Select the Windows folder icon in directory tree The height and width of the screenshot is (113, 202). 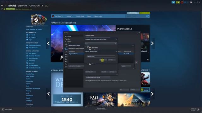pyautogui.click(x=90, y=64)
